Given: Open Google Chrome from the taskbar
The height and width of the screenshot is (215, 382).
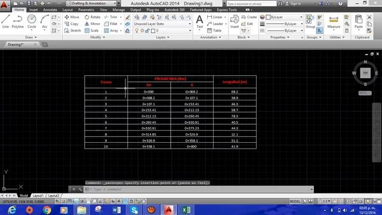Looking at the screenshot, I should [x=47, y=210].
